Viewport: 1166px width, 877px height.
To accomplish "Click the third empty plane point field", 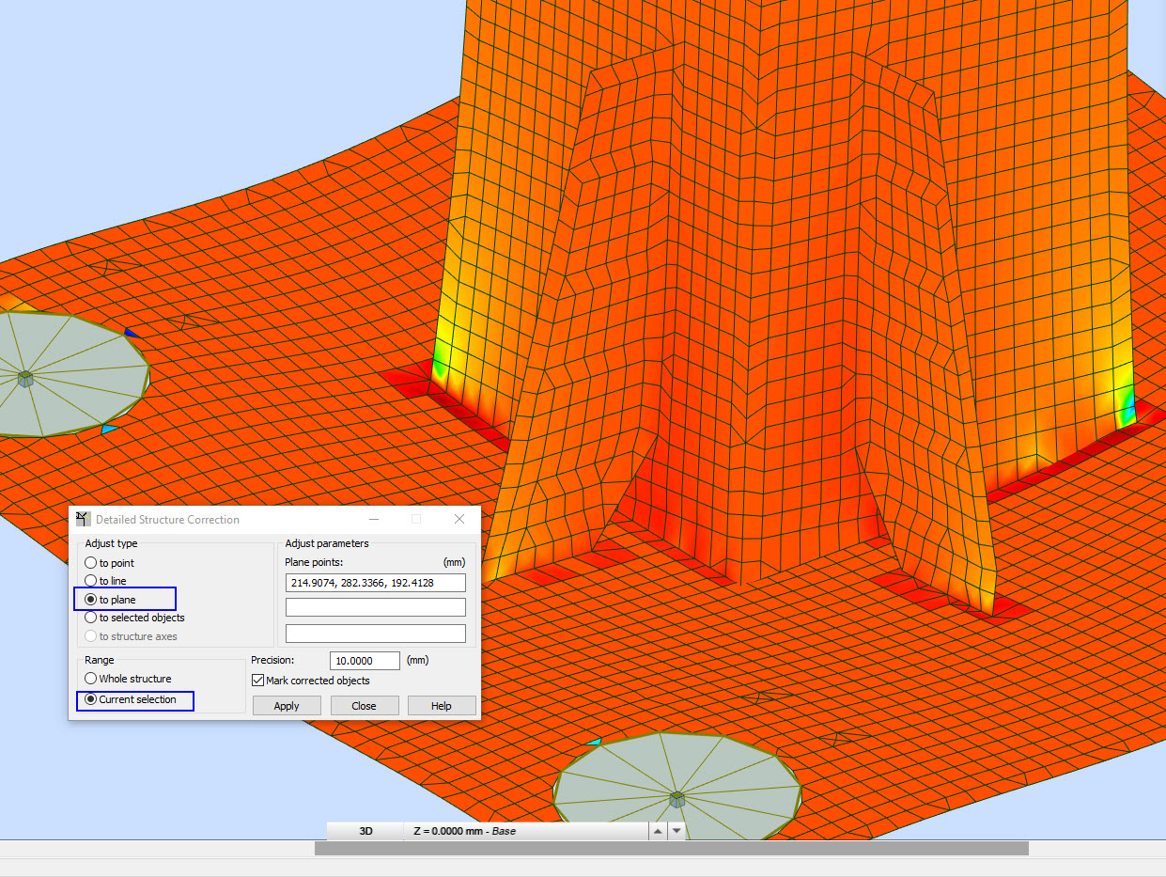I will (x=375, y=633).
